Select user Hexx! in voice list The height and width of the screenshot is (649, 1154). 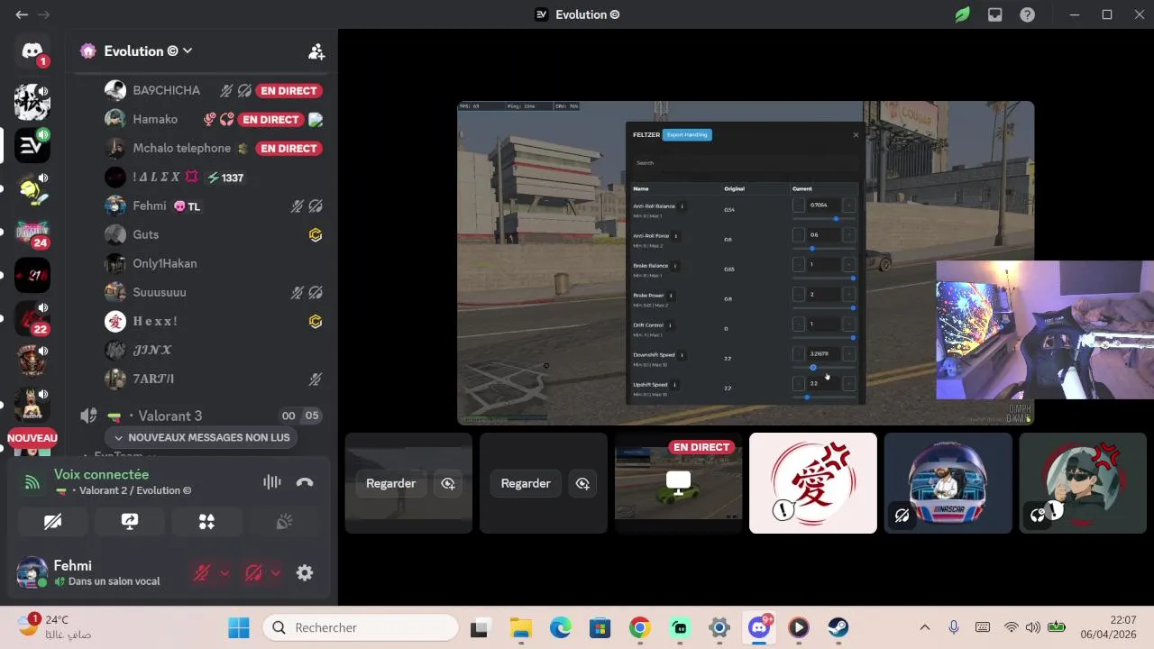pyautogui.click(x=155, y=321)
